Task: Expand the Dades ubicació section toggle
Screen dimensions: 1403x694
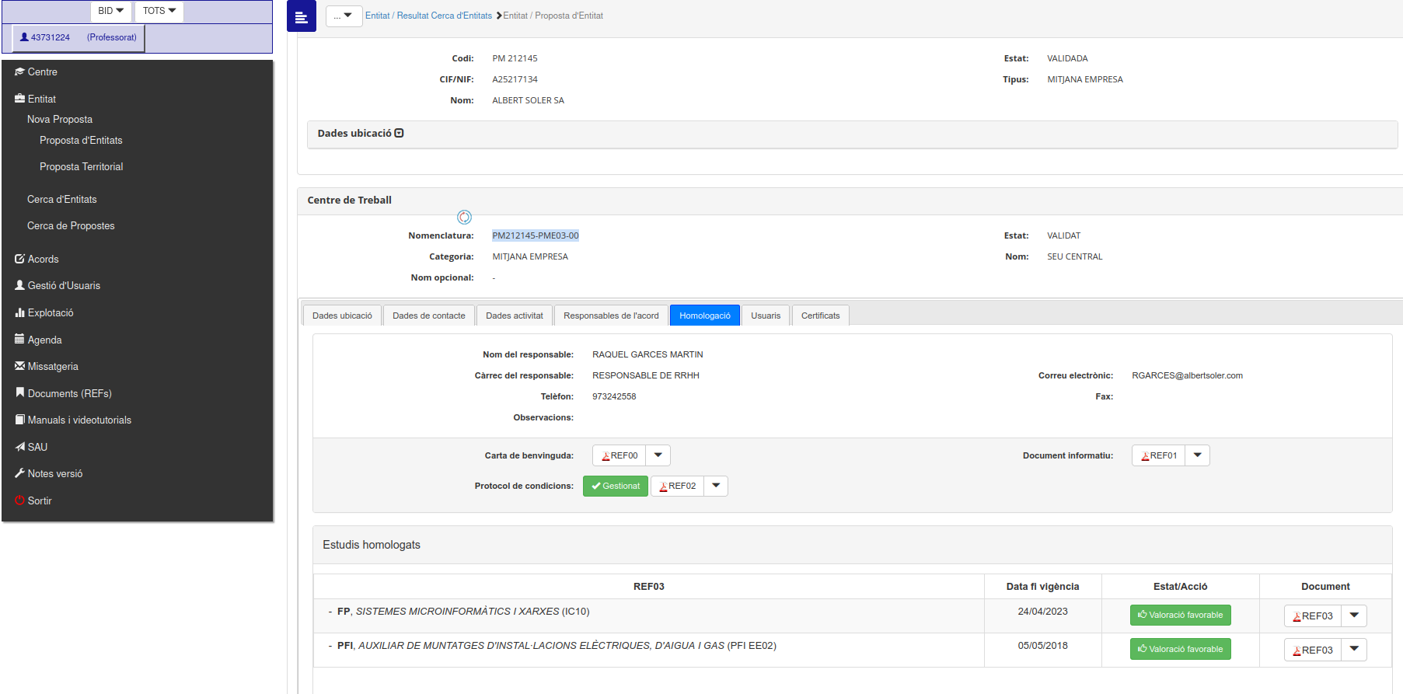Action: pos(399,133)
